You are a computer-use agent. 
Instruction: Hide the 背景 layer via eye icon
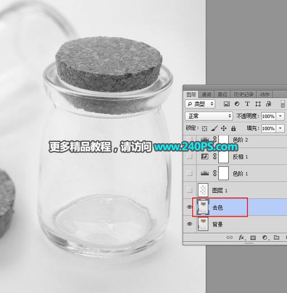tap(189, 225)
